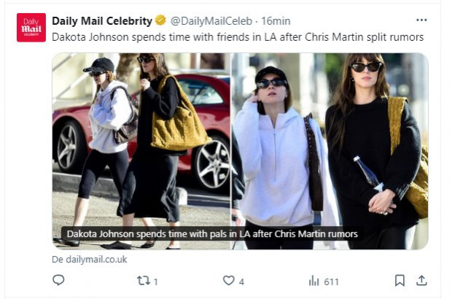Open the @DailyMailCeleb handle link

coord(211,20)
